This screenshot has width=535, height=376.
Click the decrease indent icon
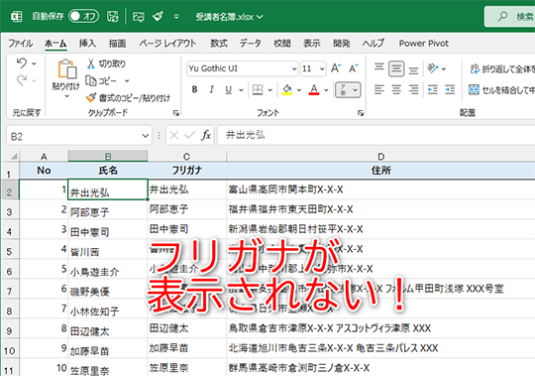(433, 90)
